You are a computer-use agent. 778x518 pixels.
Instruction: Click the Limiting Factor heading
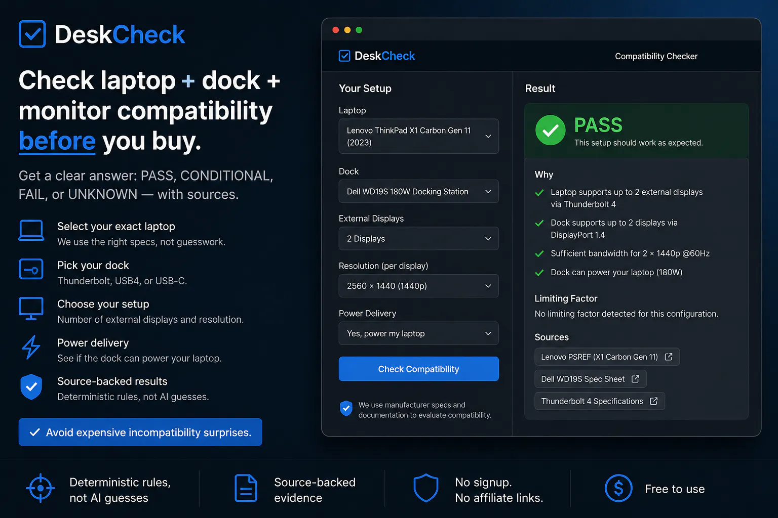point(566,298)
